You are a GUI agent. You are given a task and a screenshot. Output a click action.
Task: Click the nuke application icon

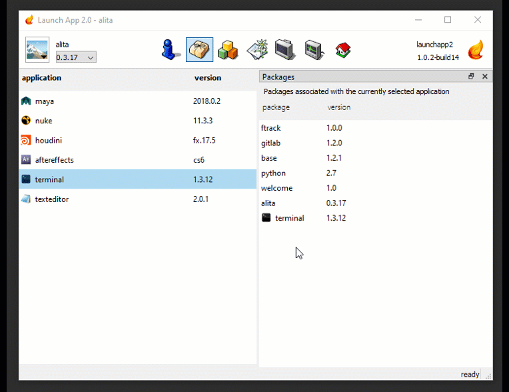[x=26, y=121]
